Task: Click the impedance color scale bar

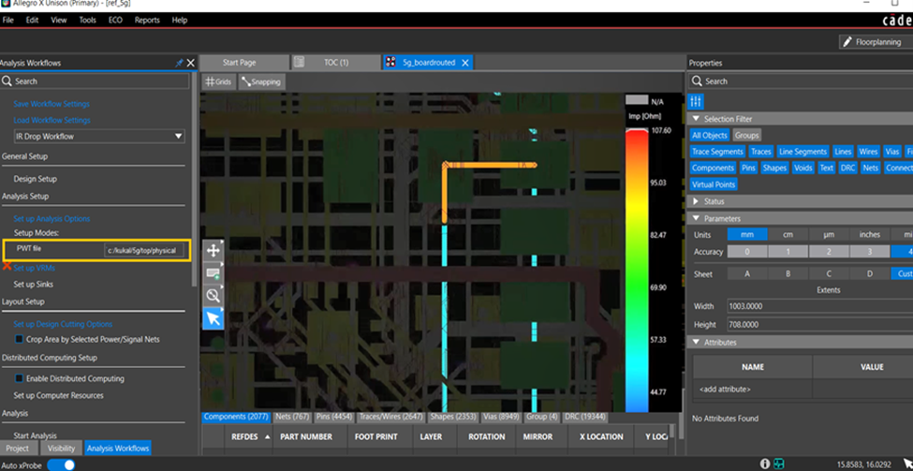Action: tap(637, 271)
